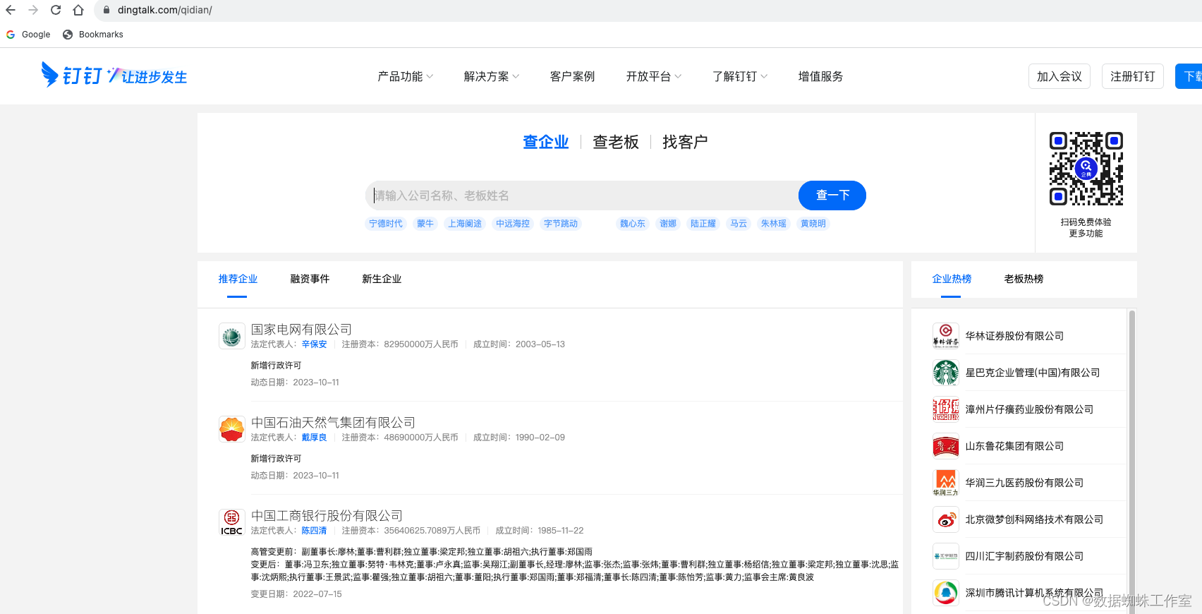Open legal representative 辛保安 link
The width and height of the screenshot is (1202, 614).
[315, 344]
